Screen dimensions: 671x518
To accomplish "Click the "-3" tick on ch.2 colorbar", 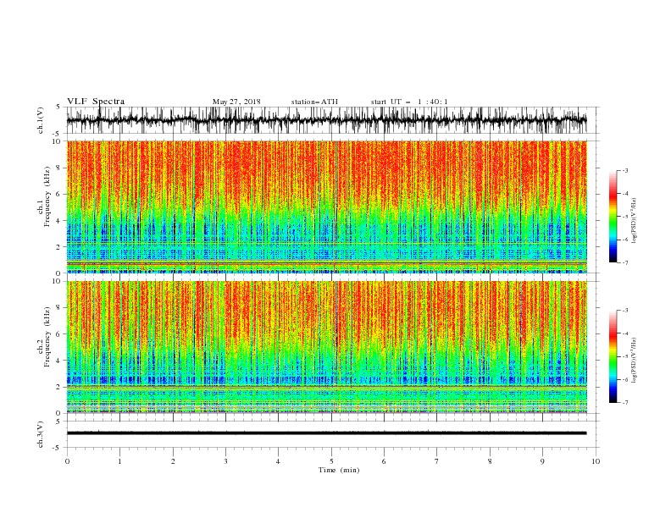I will pyautogui.click(x=625, y=311).
